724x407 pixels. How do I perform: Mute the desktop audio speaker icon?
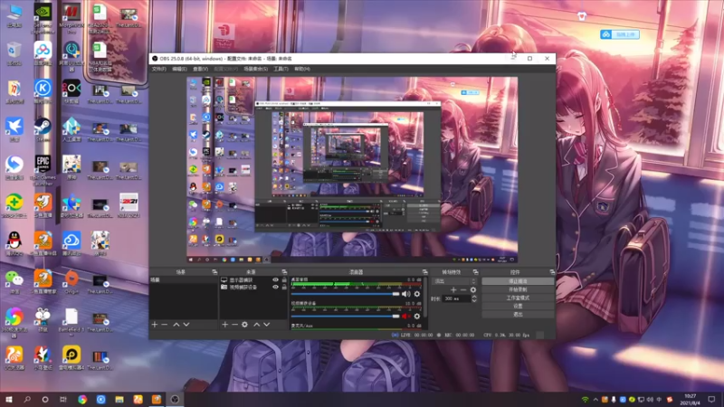coord(405,294)
